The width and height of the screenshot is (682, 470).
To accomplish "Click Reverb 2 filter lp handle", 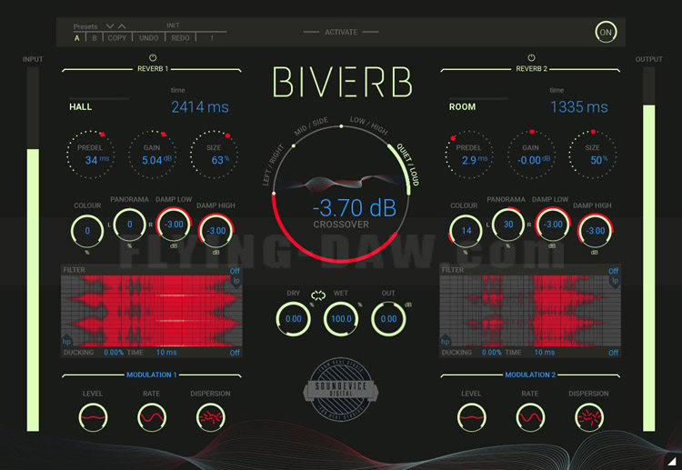I will [615, 281].
